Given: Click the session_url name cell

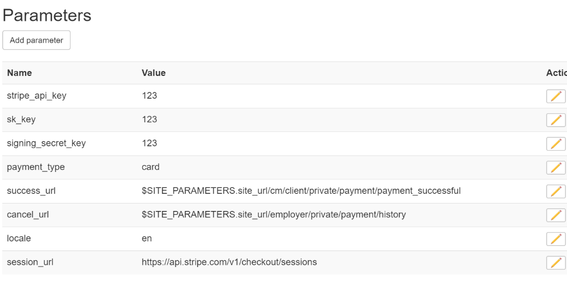Looking at the screenshot, I should (30, 262).
